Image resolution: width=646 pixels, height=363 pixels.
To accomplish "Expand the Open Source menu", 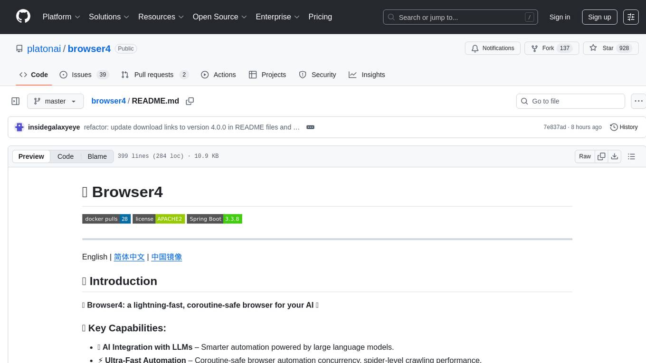I will point(219,17).
